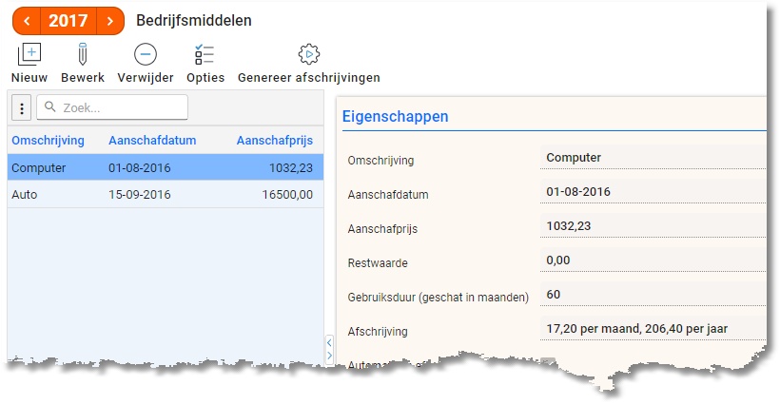Click price 16500,00 in Auto row
Image resolution: width=780 pixels, height=405 pixels.
point(287,194)
